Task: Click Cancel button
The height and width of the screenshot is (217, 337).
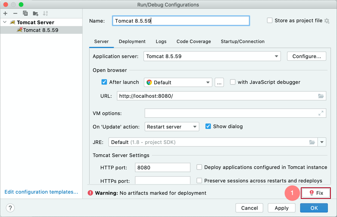Action: pyautogui.click(x=249, y=208)
